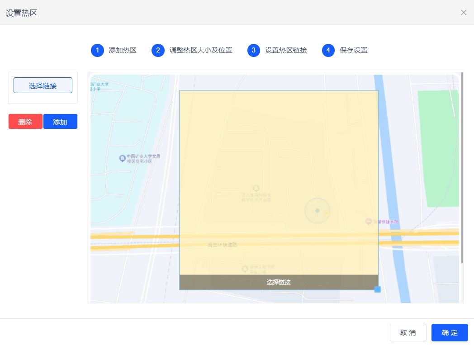Click the blue resize handle of the hotspot
Screen dimensions: 474x345
378,289
